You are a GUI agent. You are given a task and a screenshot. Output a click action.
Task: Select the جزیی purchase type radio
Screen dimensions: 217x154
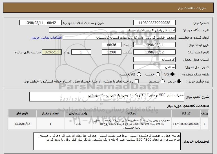click(179, 81)
